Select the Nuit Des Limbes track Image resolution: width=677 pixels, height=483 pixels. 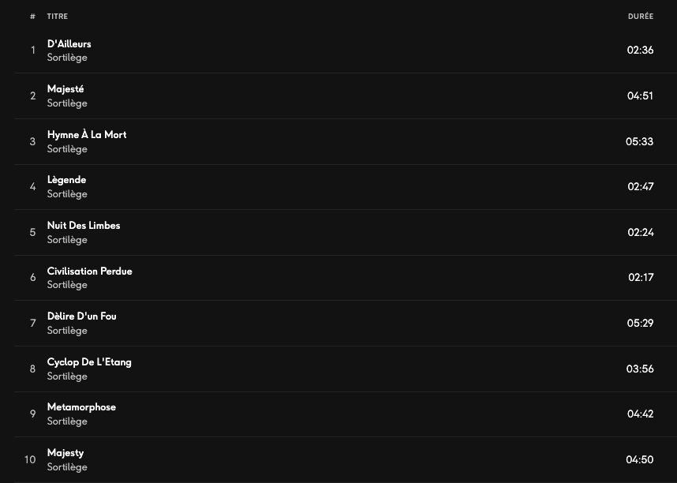click(x=84, y=226)
